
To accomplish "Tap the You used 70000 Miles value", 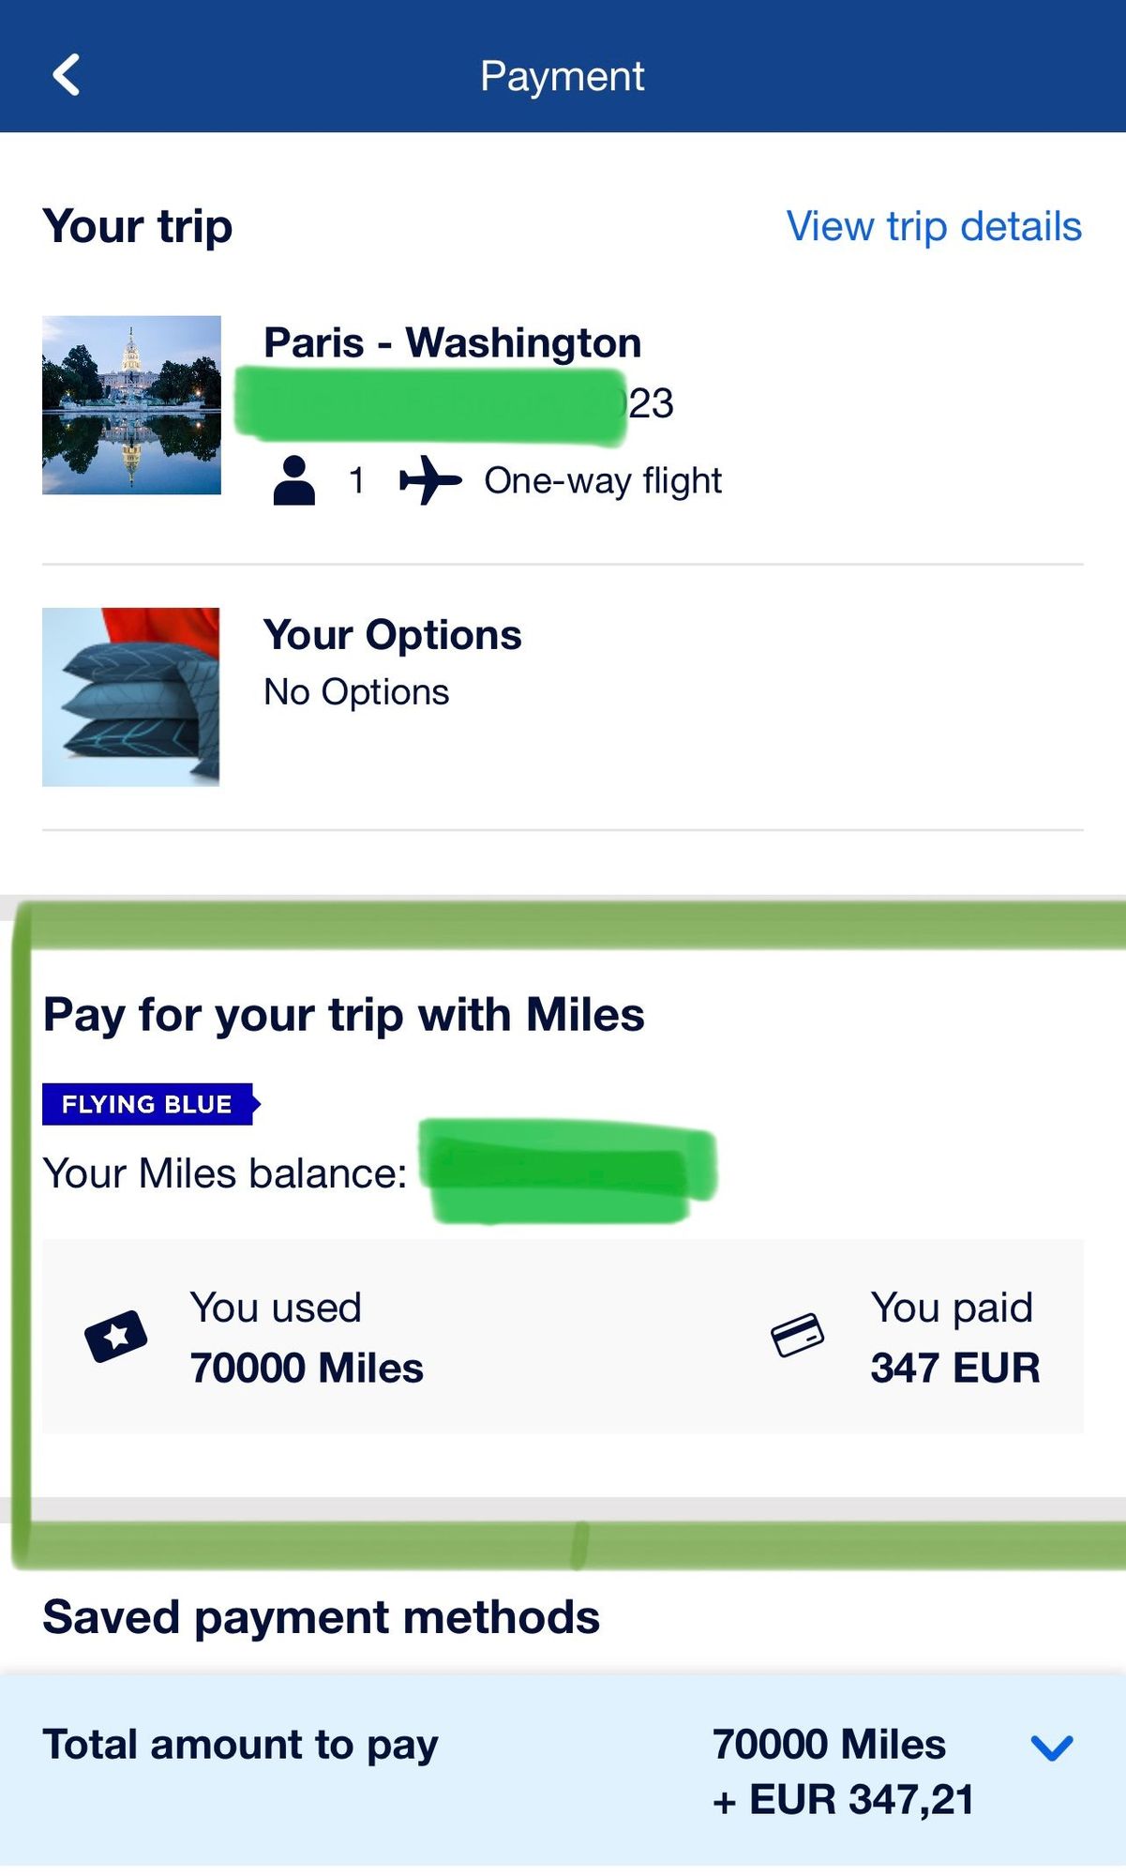I will [307, 1368].
